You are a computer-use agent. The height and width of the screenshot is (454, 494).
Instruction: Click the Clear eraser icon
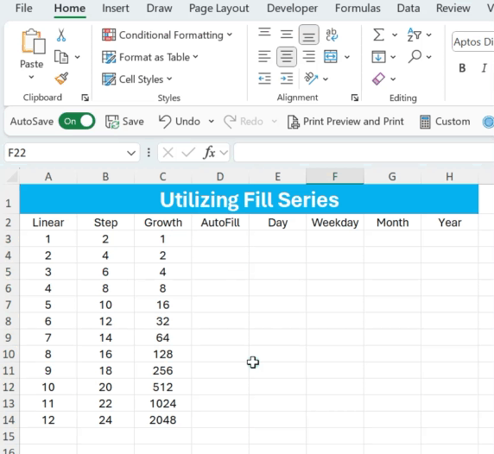(x=378, y=79)
